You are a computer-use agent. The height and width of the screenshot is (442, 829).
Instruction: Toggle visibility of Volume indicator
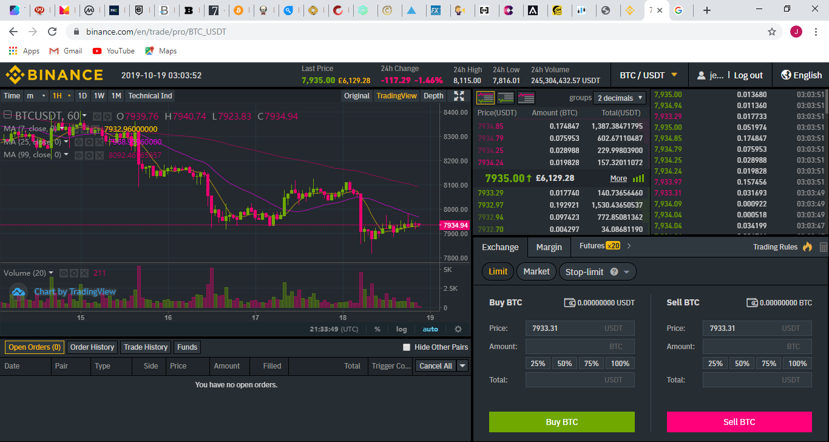(x=64, y=273)
